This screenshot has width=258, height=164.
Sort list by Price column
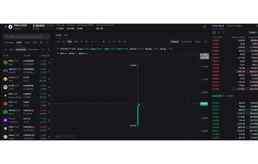(27, 56)
